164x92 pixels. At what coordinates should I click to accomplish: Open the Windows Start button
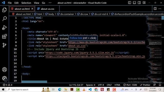(3, 89)
